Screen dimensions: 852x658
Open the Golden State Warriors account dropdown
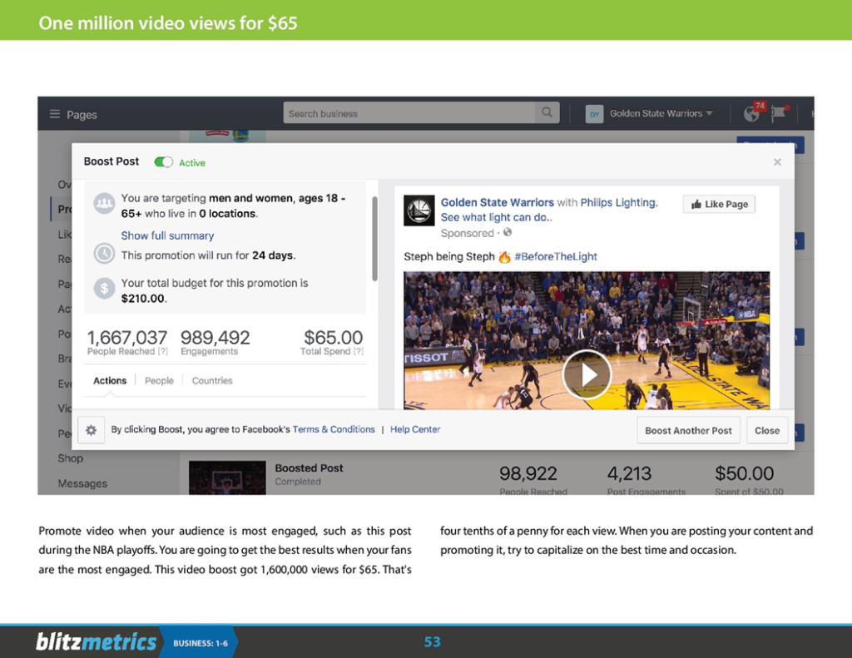pyautogui.click(x=661, y=114)
